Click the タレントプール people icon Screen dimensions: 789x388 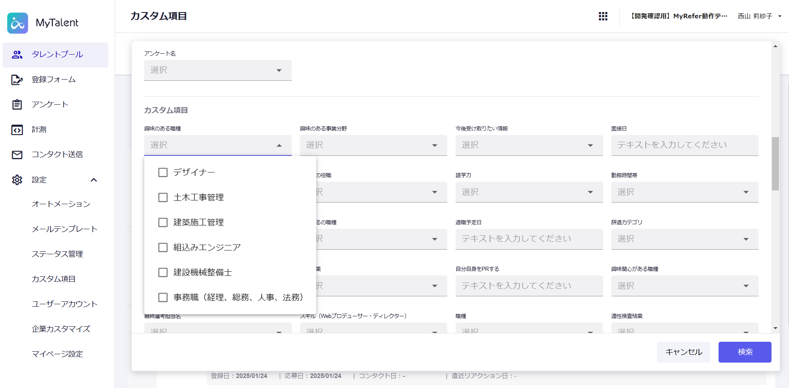point(17,55)
